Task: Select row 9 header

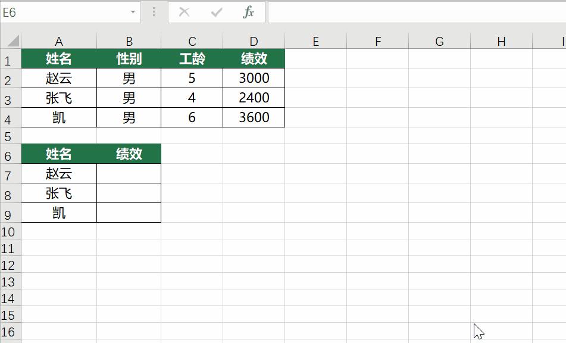Action: 11,213
